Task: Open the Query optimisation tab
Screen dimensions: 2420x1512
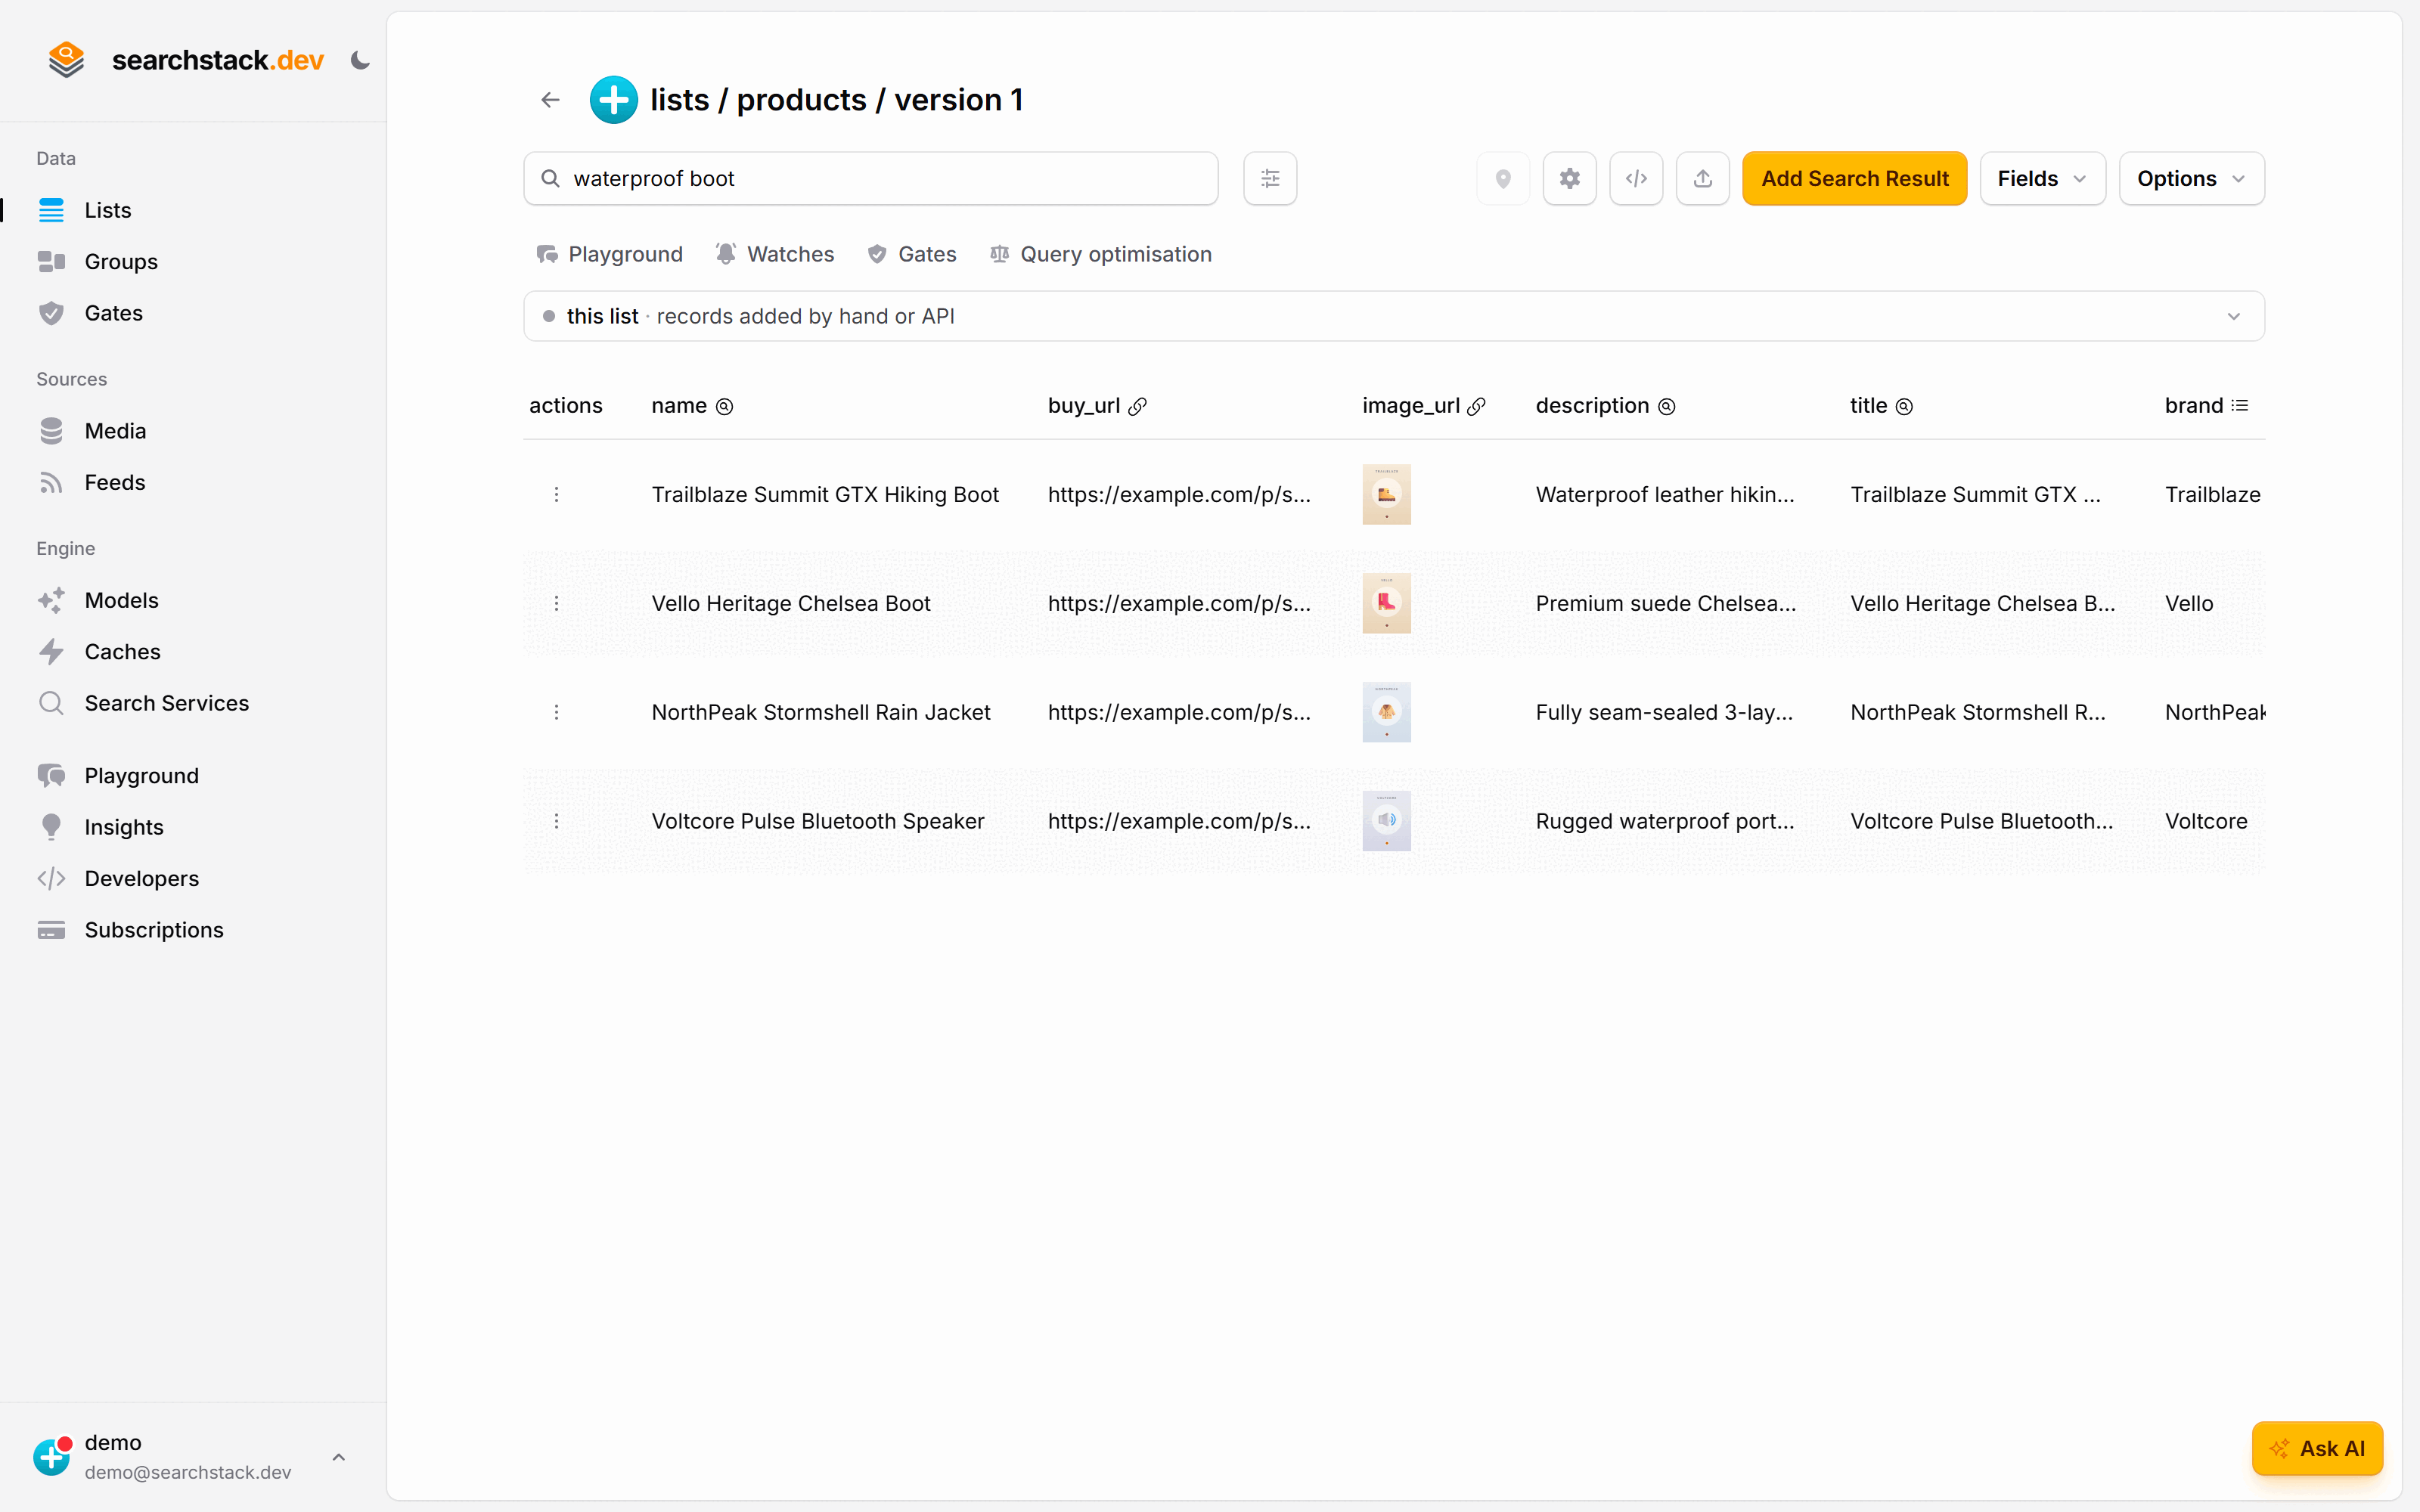Action: point(1100,254)
